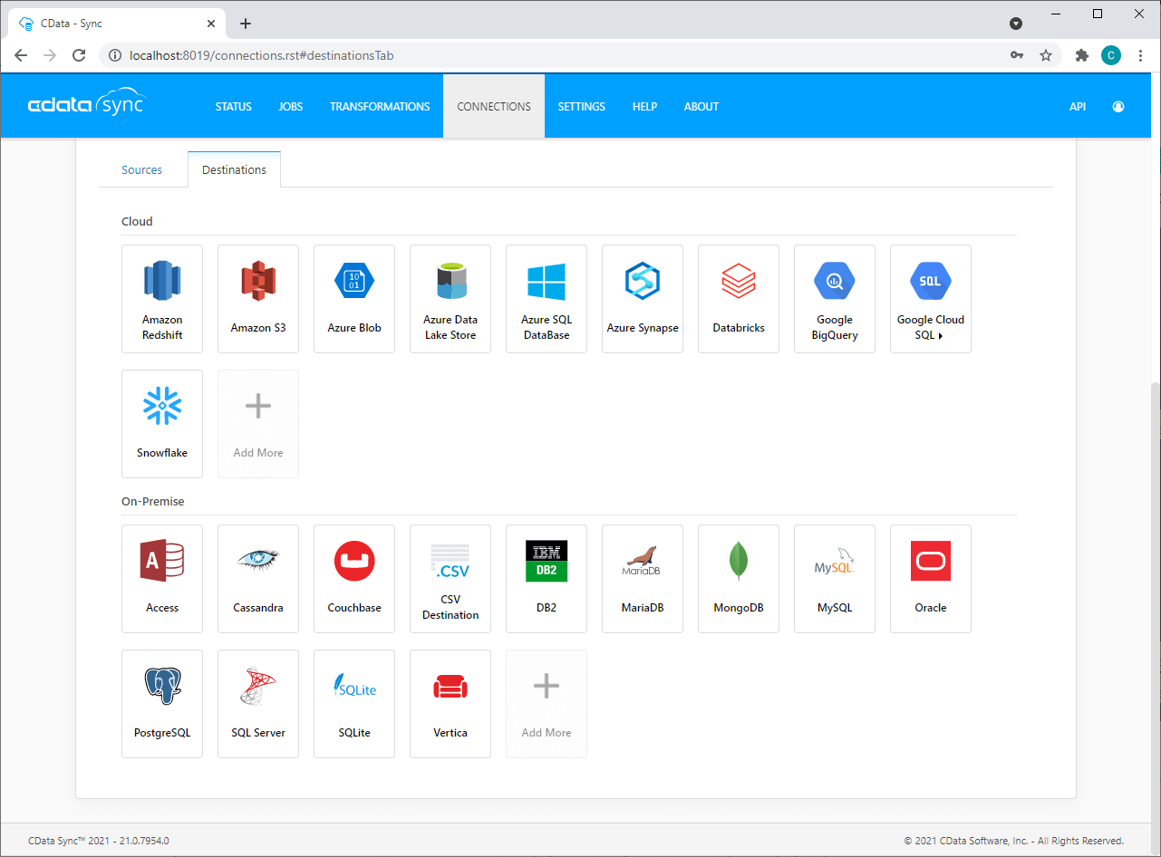Click the API link in header
This screenshot has height=857, width=1161.
1077,107
